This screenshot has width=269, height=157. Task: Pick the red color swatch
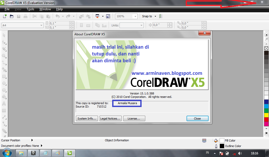(266, 119)
